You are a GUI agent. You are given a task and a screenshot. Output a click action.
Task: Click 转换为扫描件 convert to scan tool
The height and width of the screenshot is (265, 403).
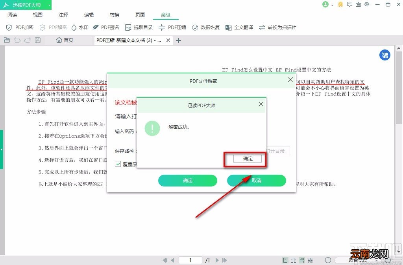pyautogui.click(x=277, y=27)
